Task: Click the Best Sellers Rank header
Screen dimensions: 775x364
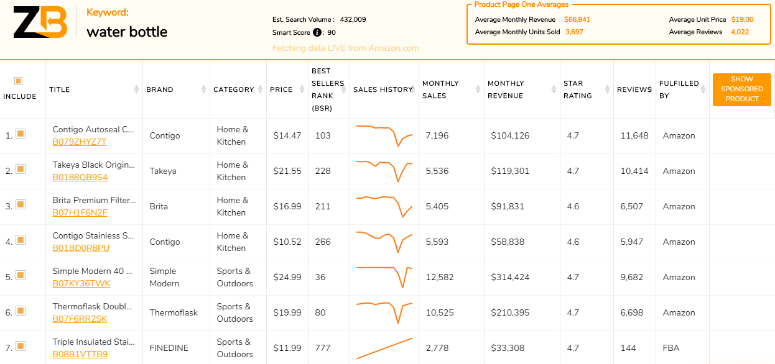Action: coord(328,89)
